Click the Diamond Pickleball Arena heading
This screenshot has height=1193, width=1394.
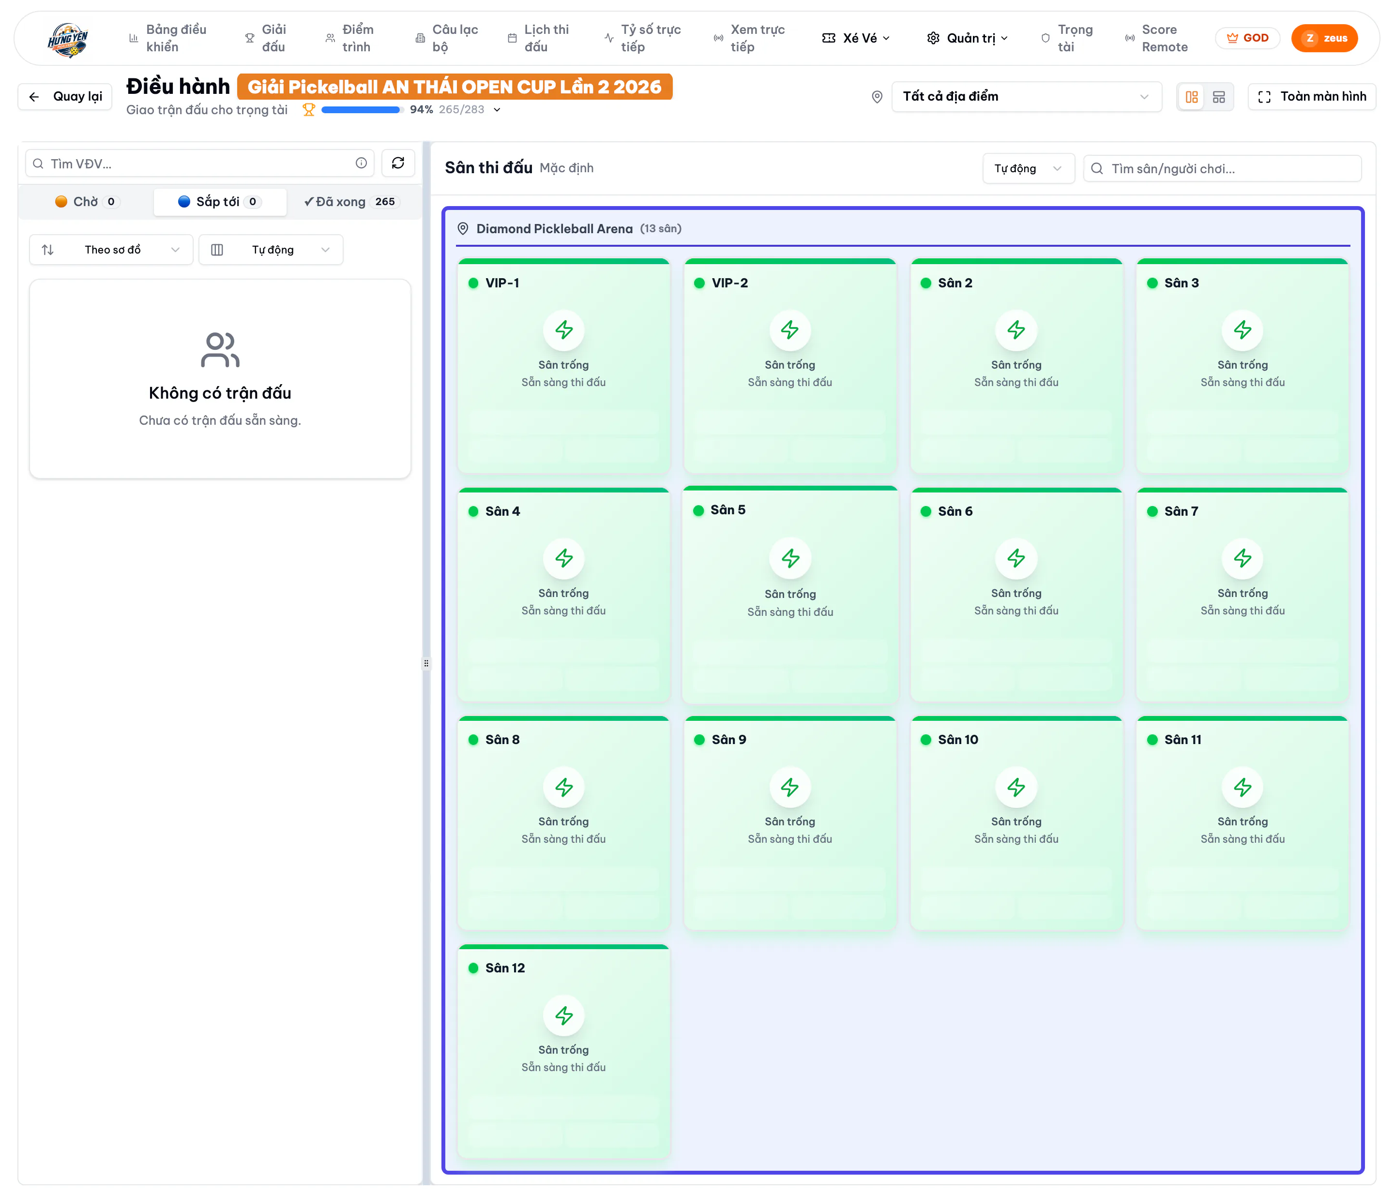click(x=554, y=229)
